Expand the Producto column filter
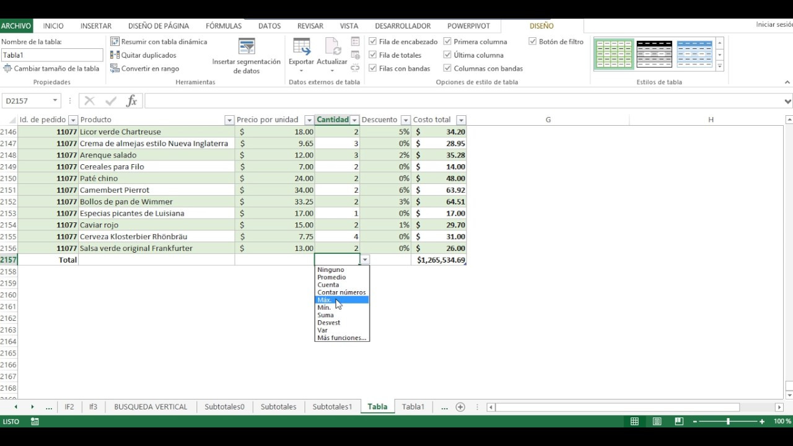 coord(229,120)
